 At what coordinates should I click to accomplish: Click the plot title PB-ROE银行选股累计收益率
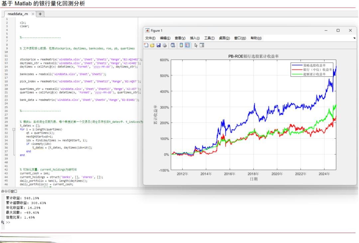(x=253, y=56)
